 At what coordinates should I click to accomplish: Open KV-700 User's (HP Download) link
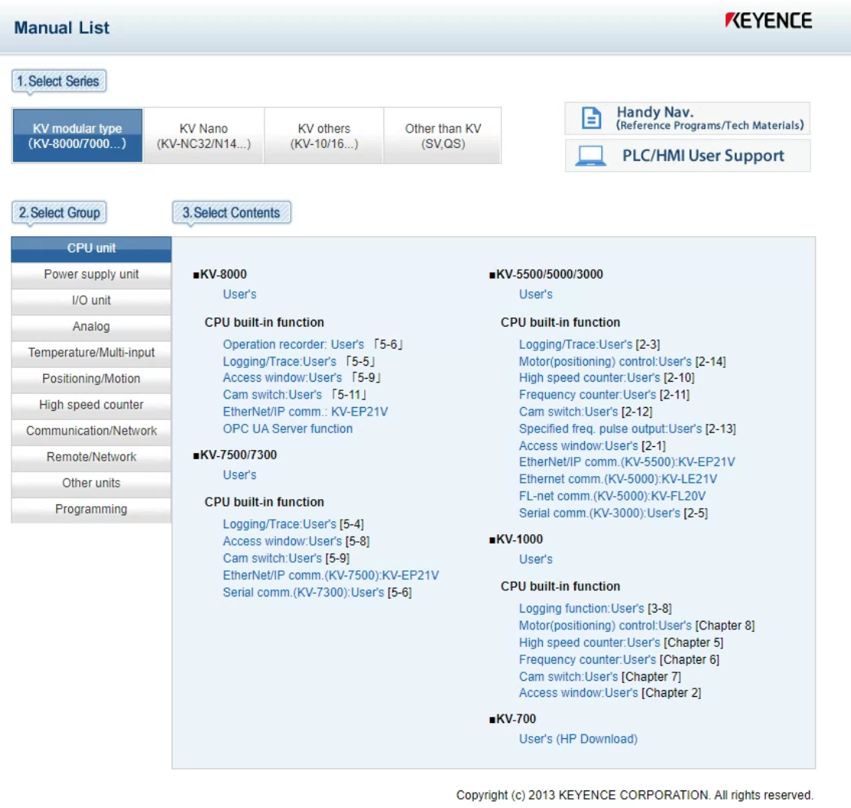(x=578, y=739)
